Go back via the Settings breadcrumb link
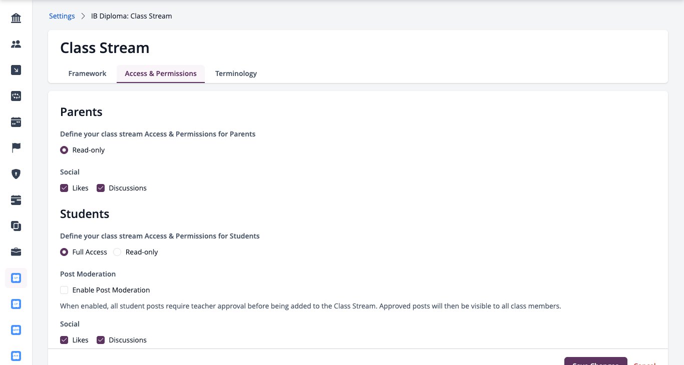Screen dimensions: 684x365 point(62,16)
